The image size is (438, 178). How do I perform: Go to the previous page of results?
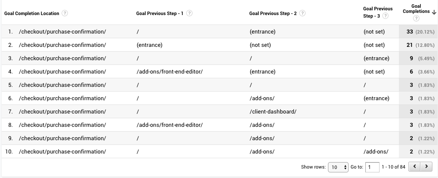(414, 167)
